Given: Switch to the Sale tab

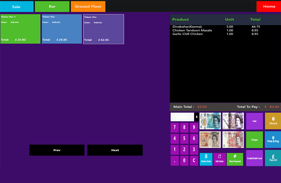Looking at the screenshot, I should tap(17, 7).
